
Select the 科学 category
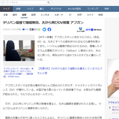[x=79, y=15]
